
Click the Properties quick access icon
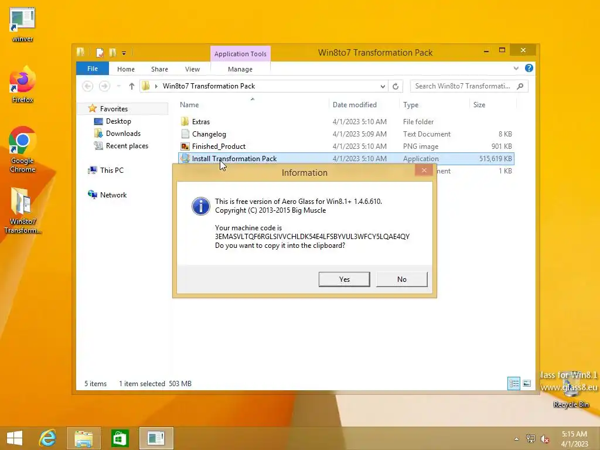point(100,52)
